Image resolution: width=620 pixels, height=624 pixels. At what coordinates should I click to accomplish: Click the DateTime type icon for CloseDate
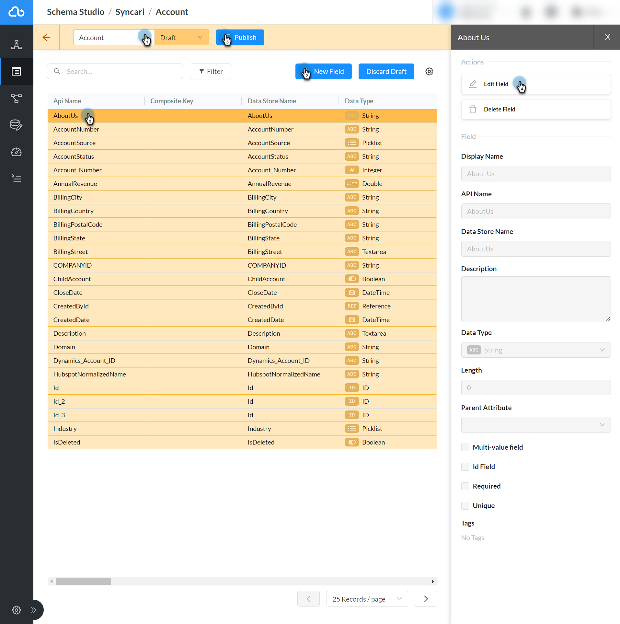tap(352, 293)
